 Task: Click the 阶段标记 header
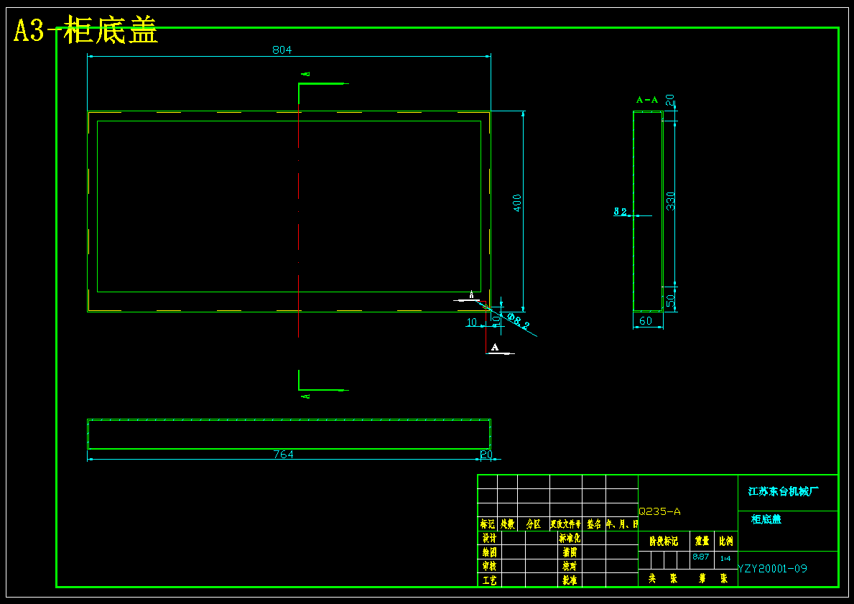664,542
